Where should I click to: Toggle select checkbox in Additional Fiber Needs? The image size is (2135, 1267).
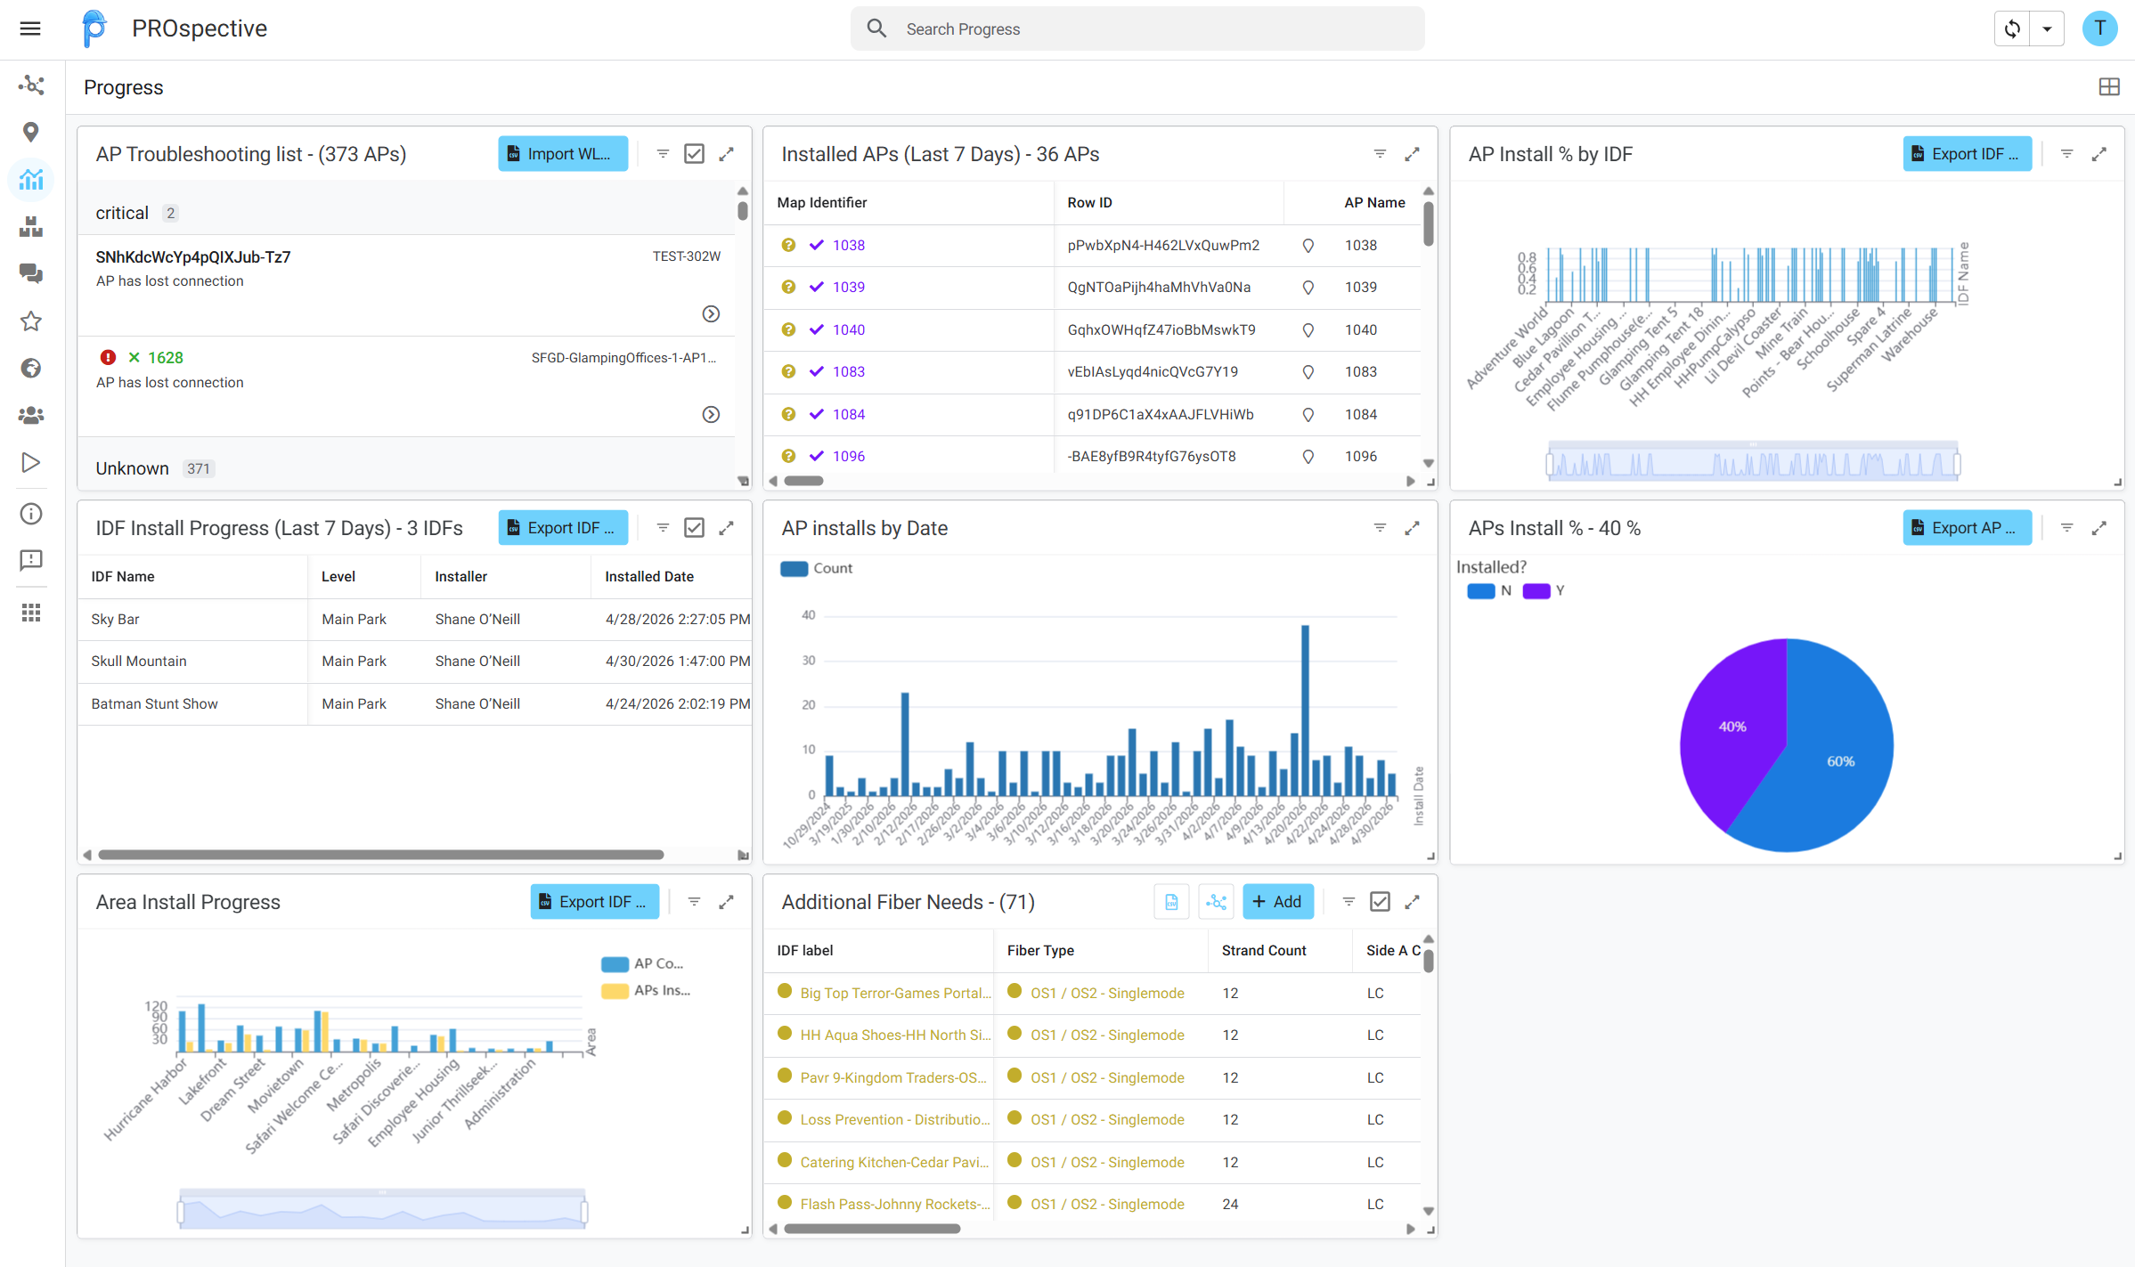(1380, 902)
